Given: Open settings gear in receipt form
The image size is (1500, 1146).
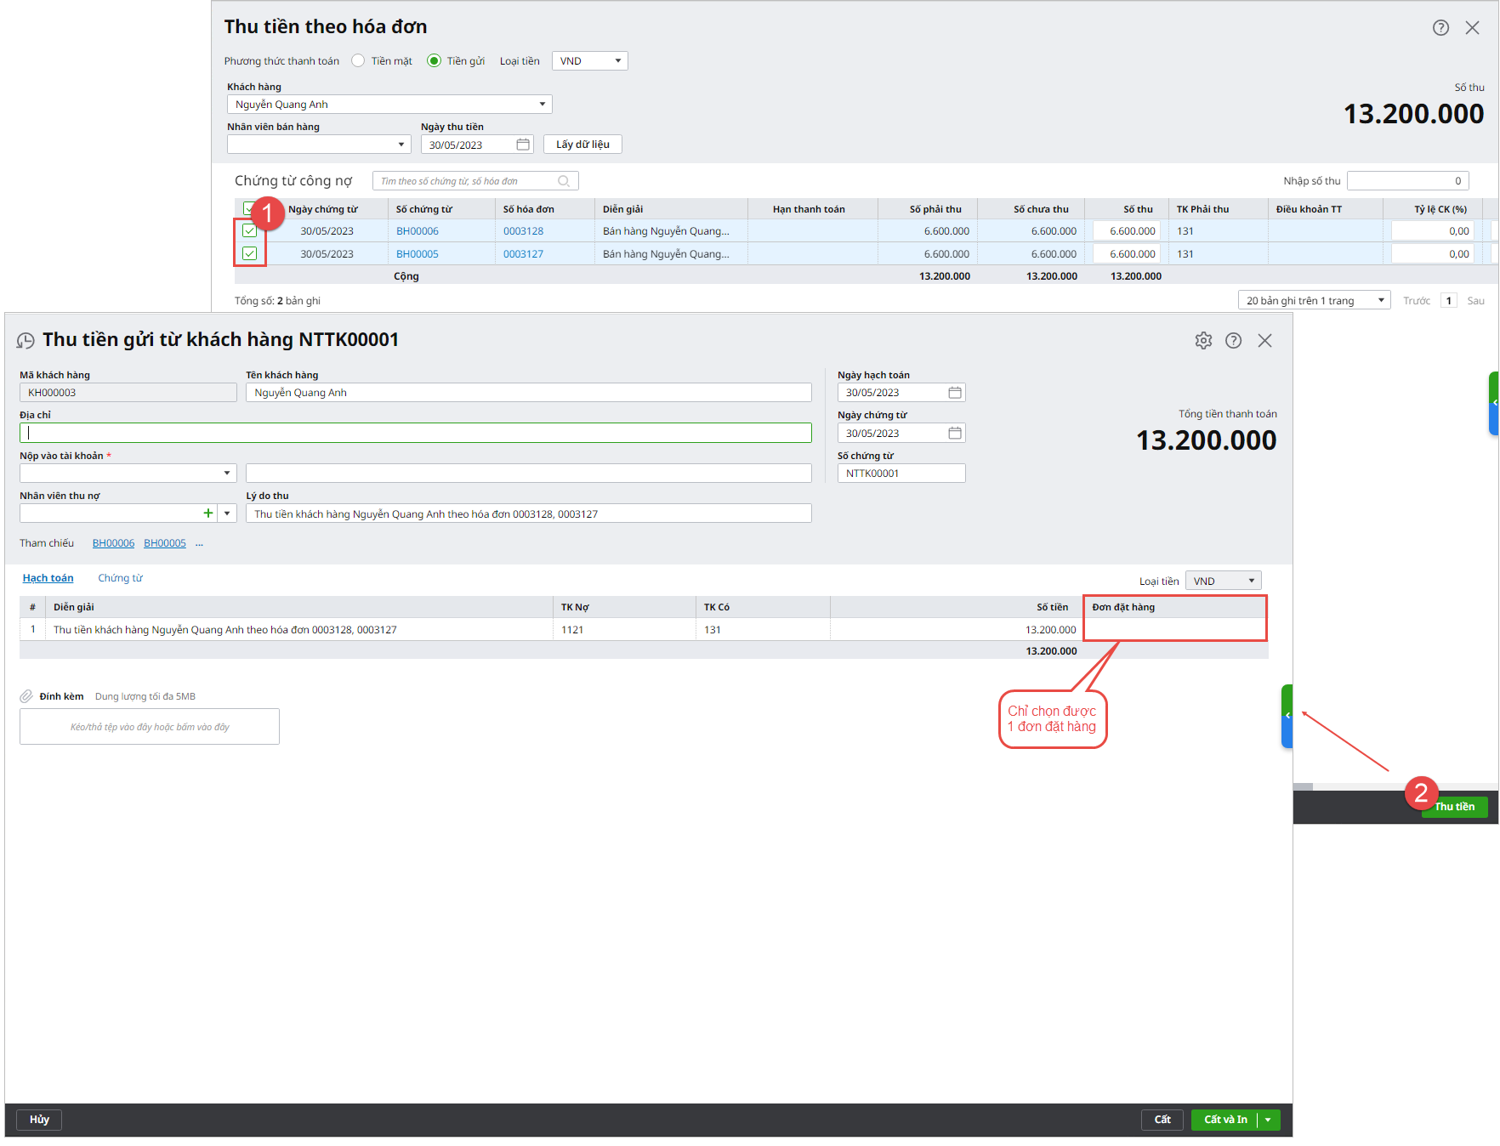Looking at the screenshot, I should 1203,341.
